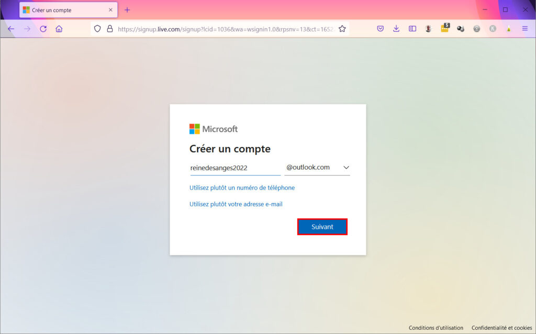
Task: Minimize the browser window
Action: pos(485,9)
